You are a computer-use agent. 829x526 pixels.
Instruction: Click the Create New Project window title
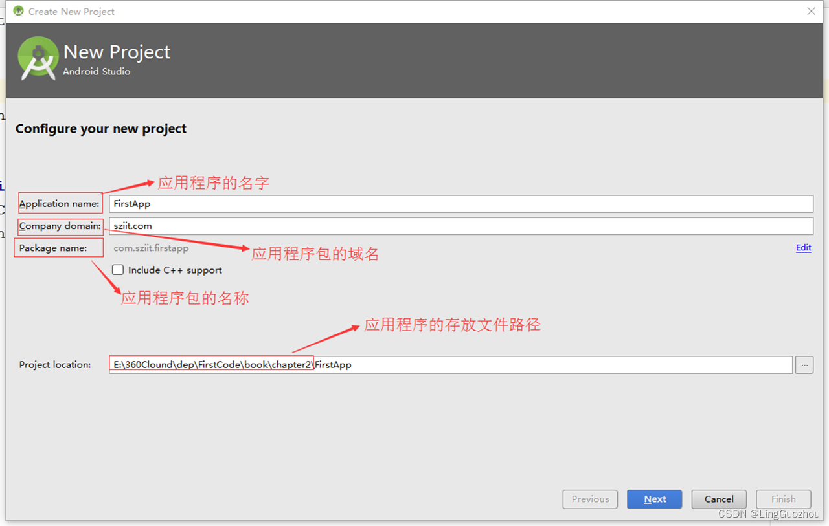72,12
